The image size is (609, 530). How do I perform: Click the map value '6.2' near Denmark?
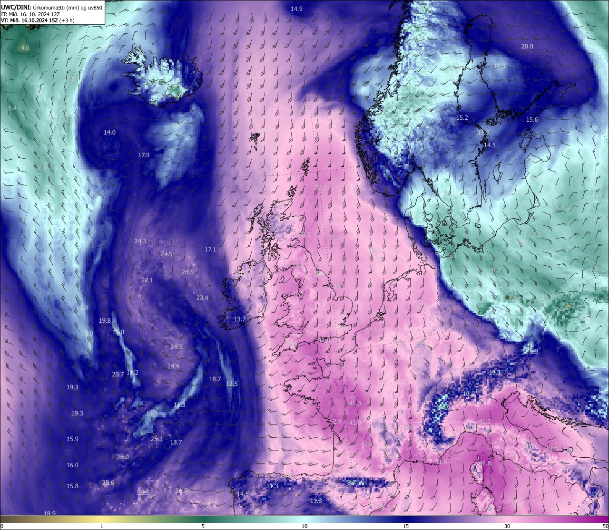click(452, 255)
